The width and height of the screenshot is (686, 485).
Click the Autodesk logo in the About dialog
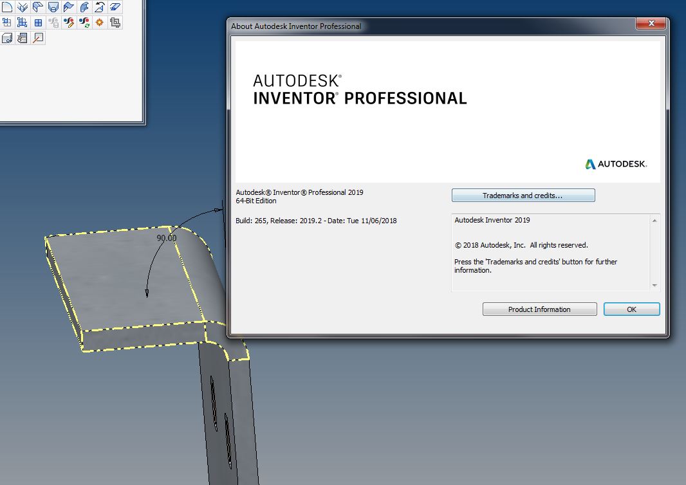point(615,164)
